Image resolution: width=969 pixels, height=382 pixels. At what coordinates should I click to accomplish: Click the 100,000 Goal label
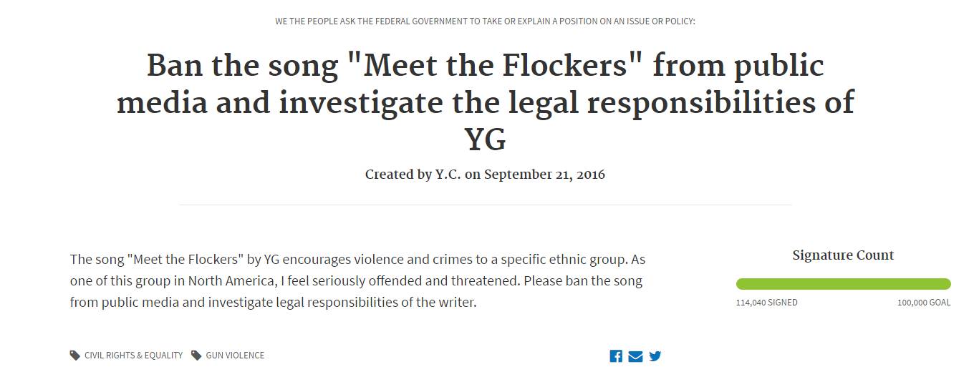(924, 303)
